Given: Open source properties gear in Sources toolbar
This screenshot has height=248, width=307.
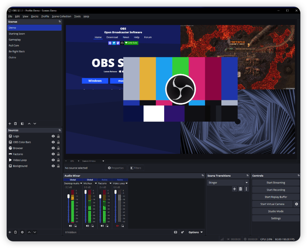Looking at the screenshot, I should click(22, 232).
